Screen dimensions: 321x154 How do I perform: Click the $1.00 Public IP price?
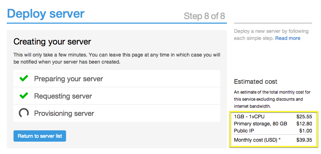306,131
